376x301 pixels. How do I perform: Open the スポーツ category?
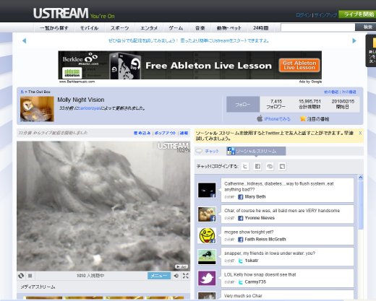[x=119, y=28]
